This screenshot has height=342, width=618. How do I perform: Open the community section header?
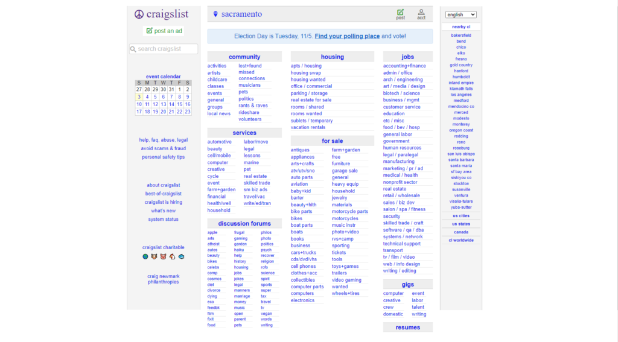[x=244, y=57]
